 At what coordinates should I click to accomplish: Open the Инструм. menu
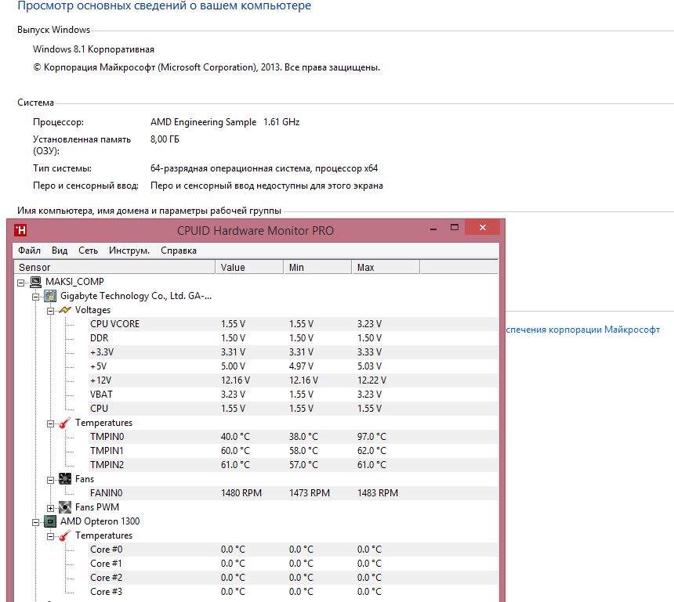[x=129, y=251]
